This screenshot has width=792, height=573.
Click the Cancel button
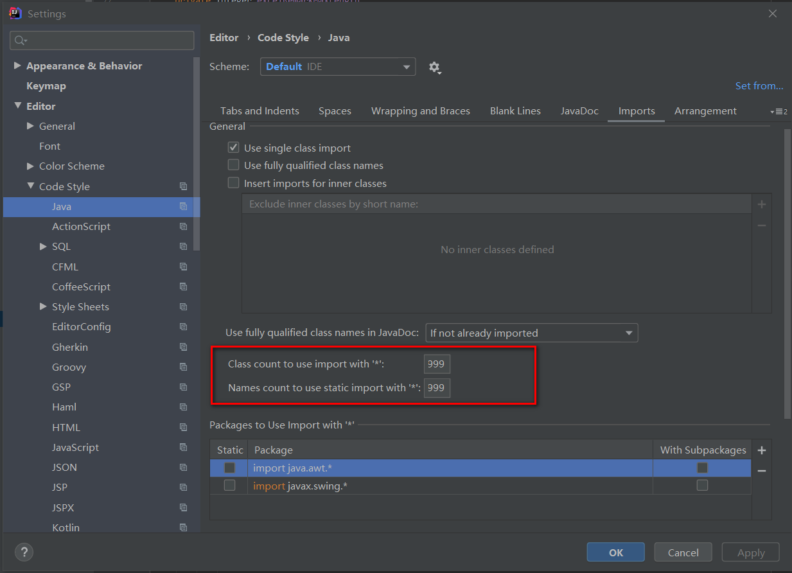[x=683, y=552]
